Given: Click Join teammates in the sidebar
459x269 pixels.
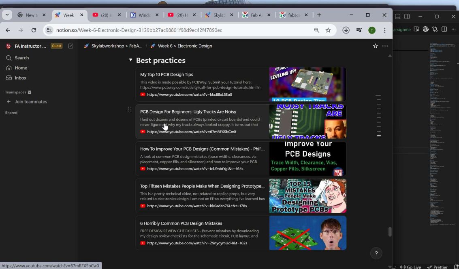Looking at the screenshot, I should [31, 101].
